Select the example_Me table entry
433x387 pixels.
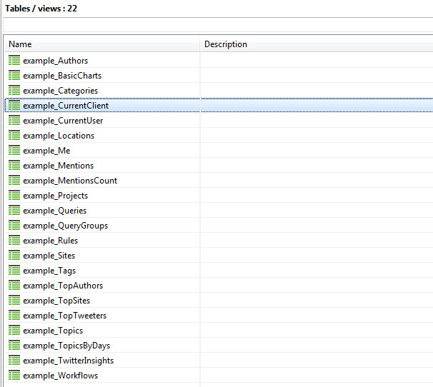click(46, 151)
